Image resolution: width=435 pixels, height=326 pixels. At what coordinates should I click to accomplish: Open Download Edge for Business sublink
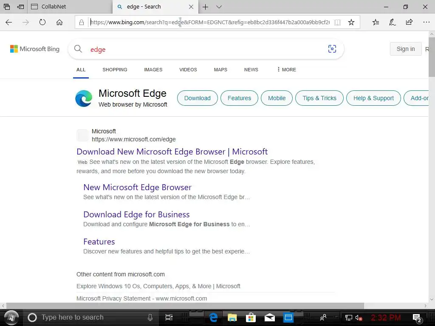click(136, 214)
